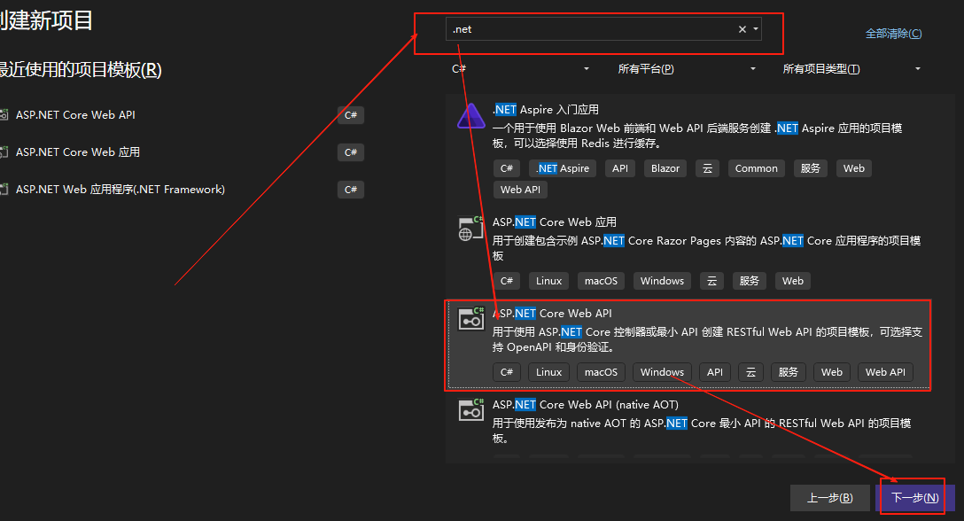Clear the search text with the X icon
The image size is (964, 521).
[x=742, y=29]
